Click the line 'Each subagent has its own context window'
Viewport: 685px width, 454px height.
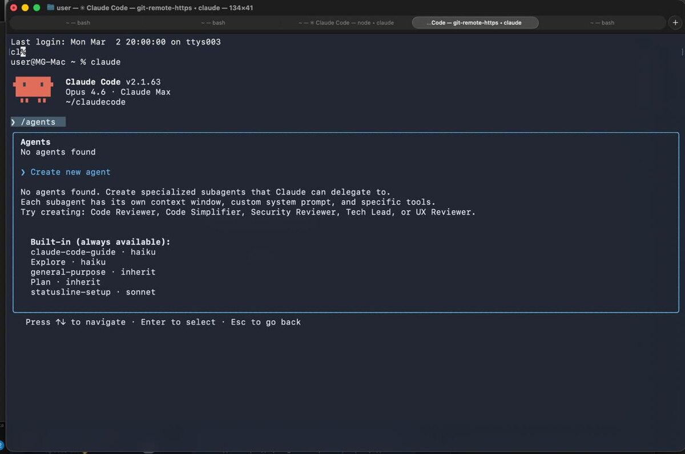(228, 202)
